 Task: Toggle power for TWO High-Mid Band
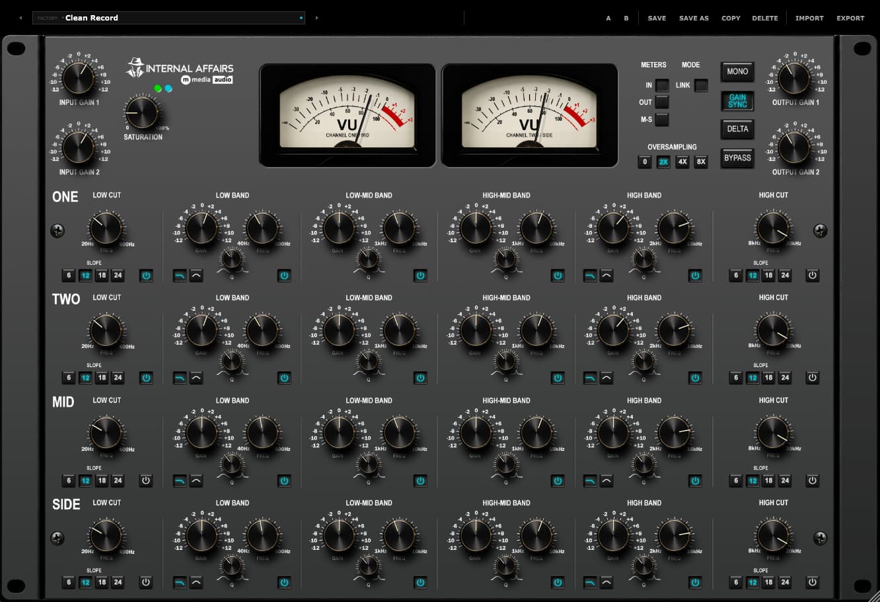(558, 378)
